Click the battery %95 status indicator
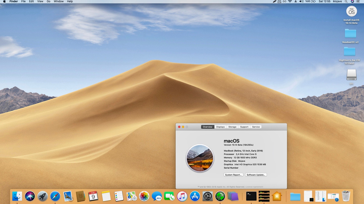 [x=311, y=1]
